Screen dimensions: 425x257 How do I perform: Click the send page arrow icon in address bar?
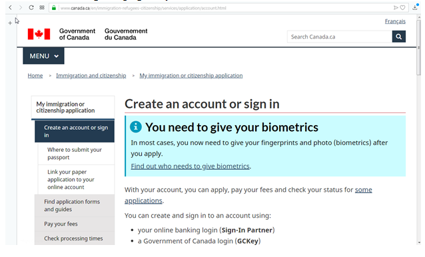point(396,8)
